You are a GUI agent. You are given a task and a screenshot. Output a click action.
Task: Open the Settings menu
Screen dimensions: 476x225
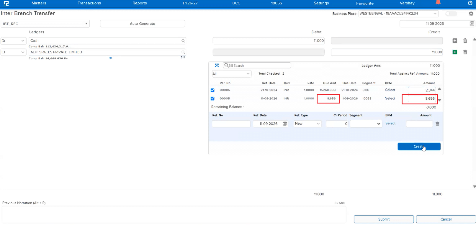click(x=321, y=3)
